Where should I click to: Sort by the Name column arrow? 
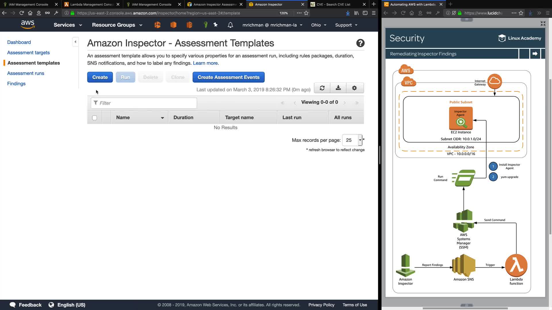pos(162,118)
